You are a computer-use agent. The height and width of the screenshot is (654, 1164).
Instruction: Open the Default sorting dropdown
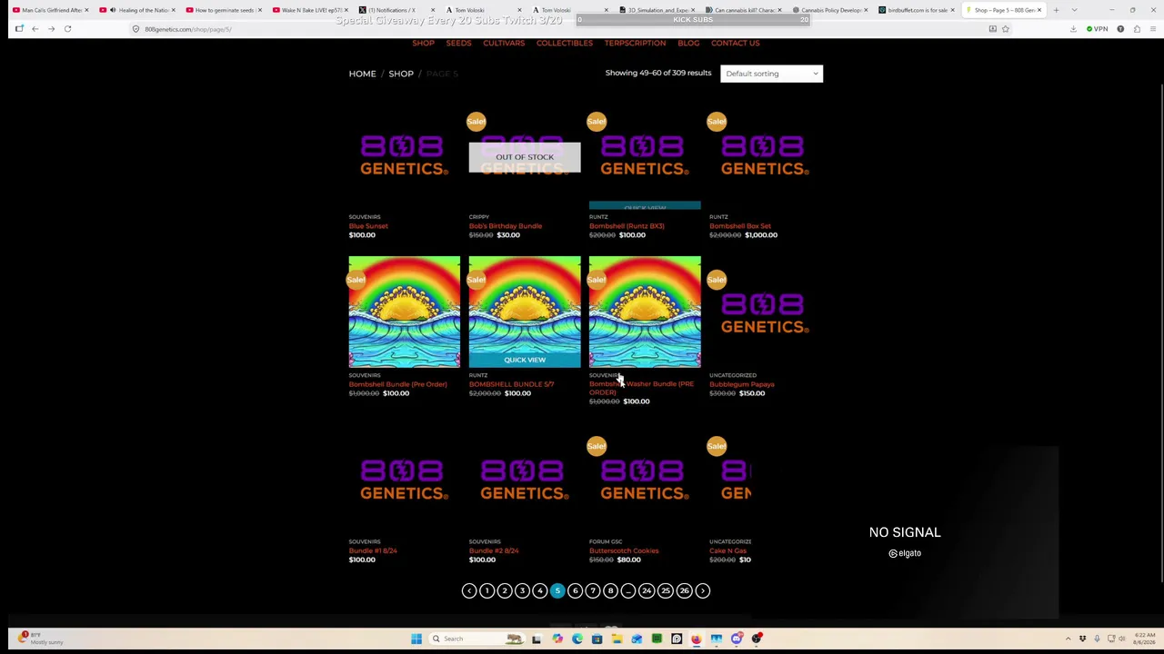[x=771, y=74]
